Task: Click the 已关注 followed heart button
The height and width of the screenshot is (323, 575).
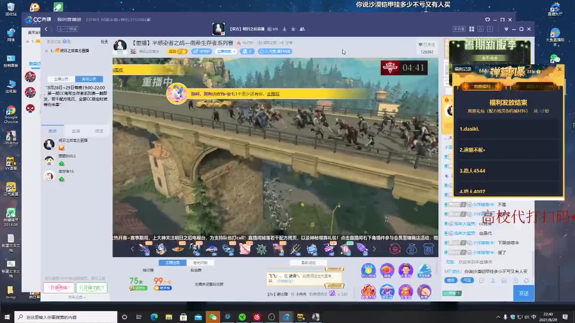Action: 427,44
